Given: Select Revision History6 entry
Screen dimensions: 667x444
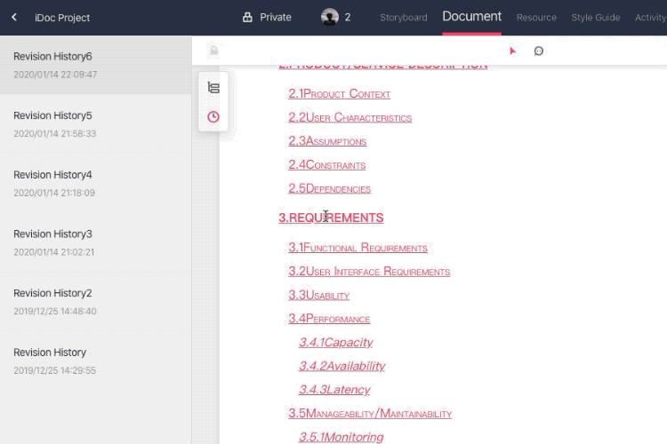Looking at the screenshot, I should click(96, 65).
